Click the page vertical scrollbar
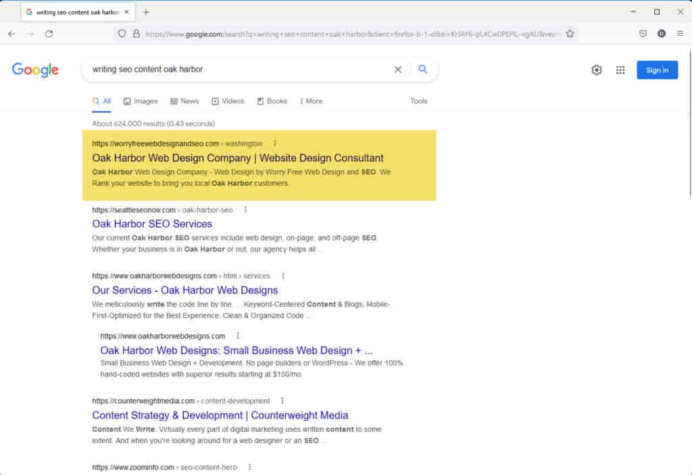Viewport: 692px width, 475px height. (x=689, y=124)
